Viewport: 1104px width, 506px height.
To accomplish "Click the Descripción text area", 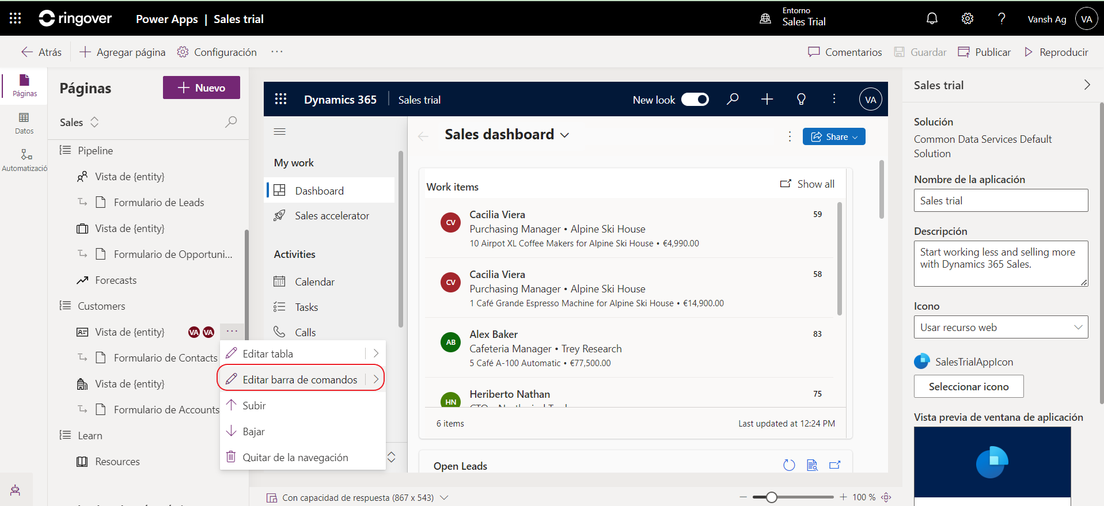I will pyautogui.click(x=1001, y=264).
